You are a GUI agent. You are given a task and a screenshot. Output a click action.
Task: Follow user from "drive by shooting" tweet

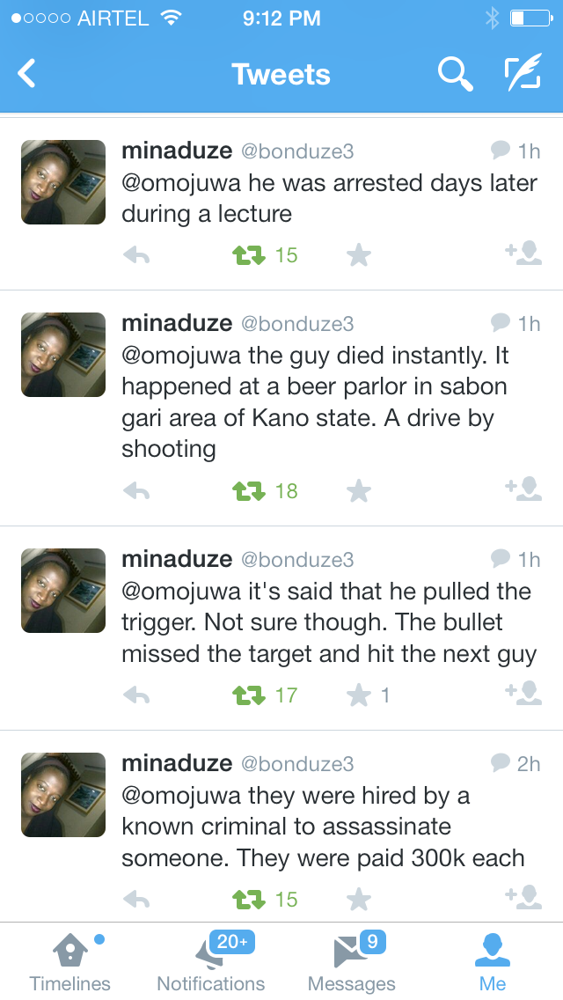tap(523, 489)
